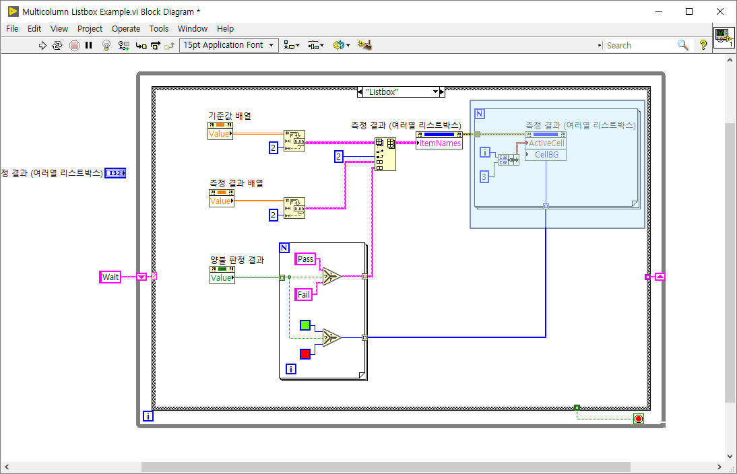Click the color Select function
This screenshot has height=474, width=737.
tap(332, 337)
